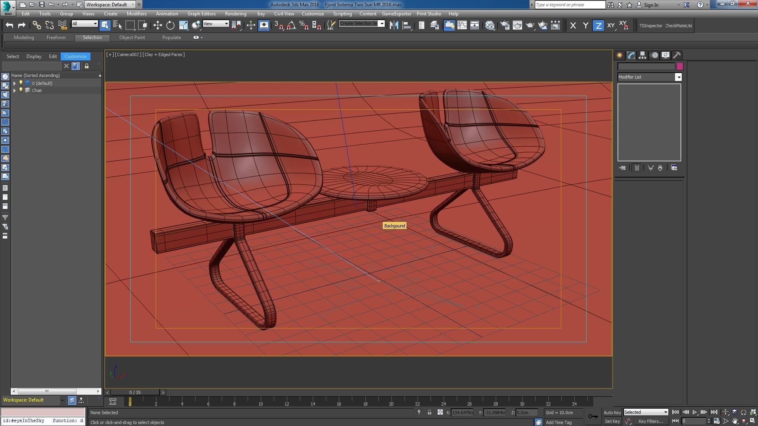Pick Rectangular Selection Region tool
758x426 pixels.
pyautogui.click(x=130, y=26)
